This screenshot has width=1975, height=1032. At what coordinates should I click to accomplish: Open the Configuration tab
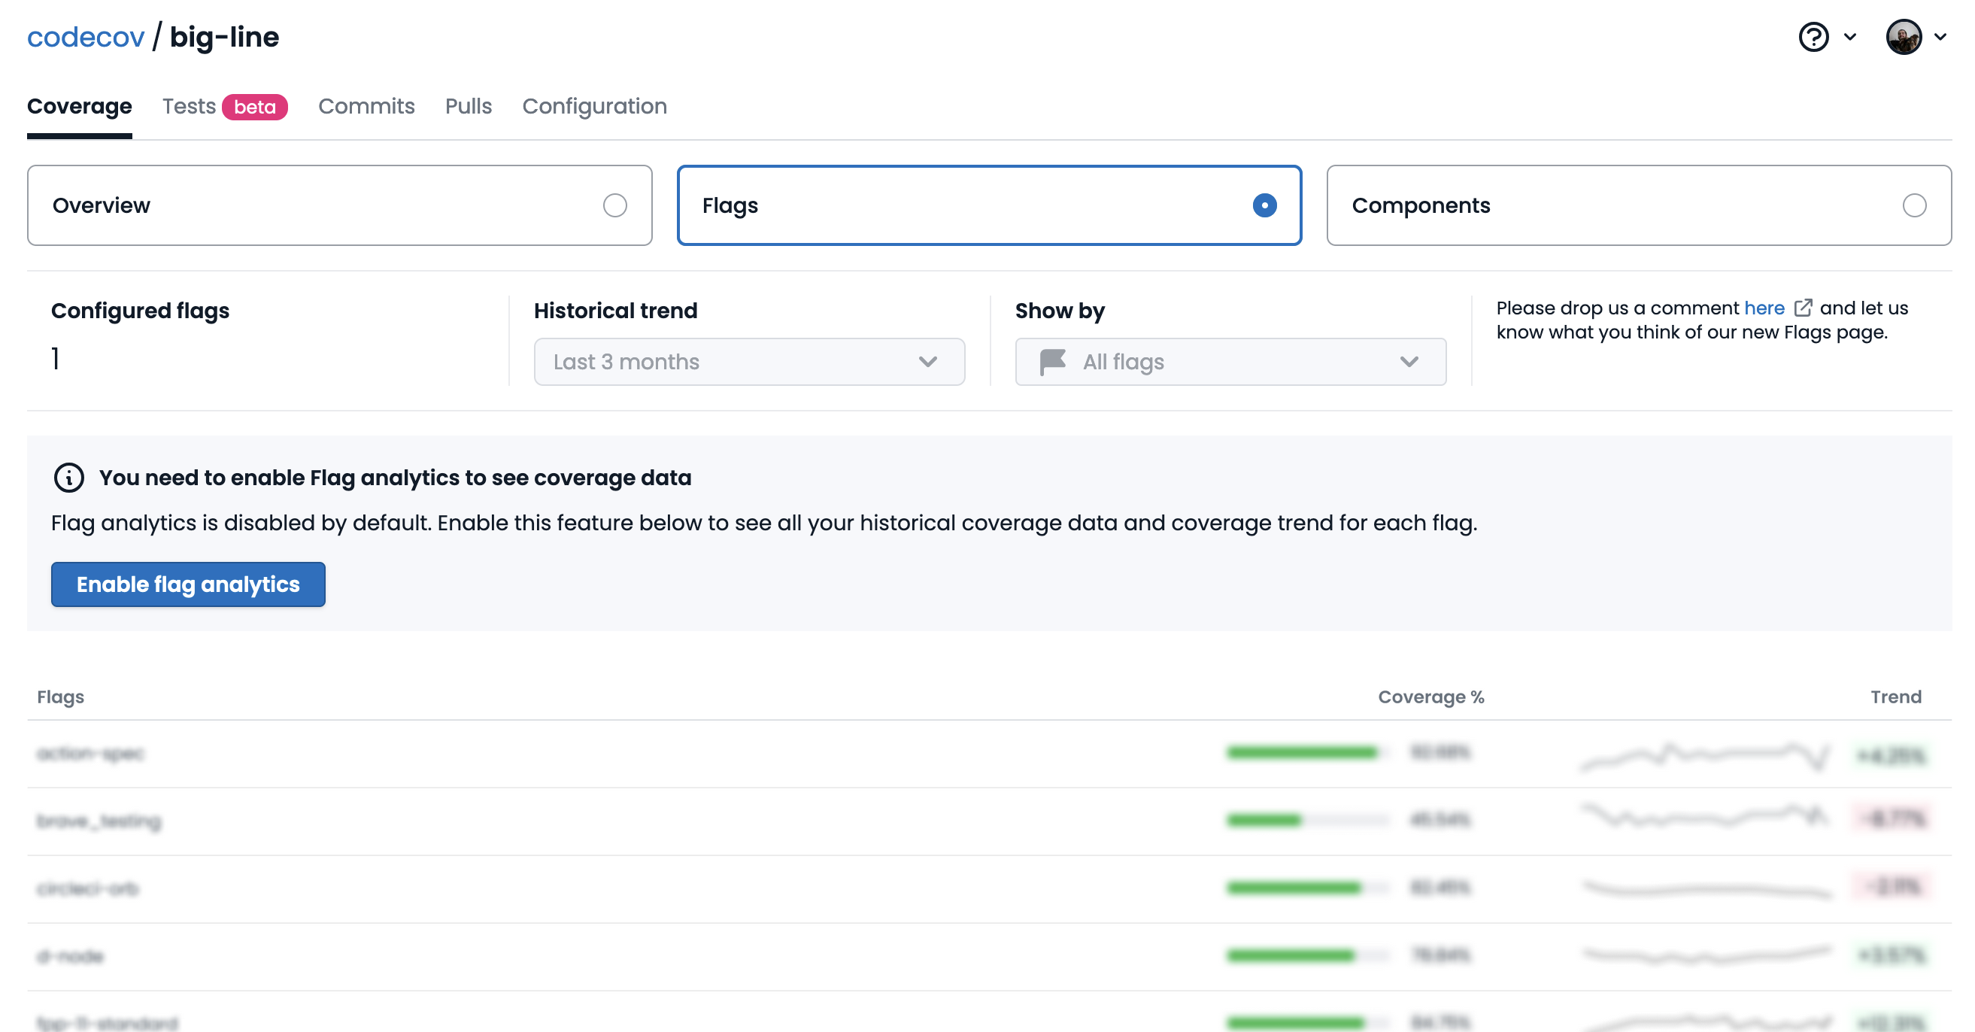594,106
